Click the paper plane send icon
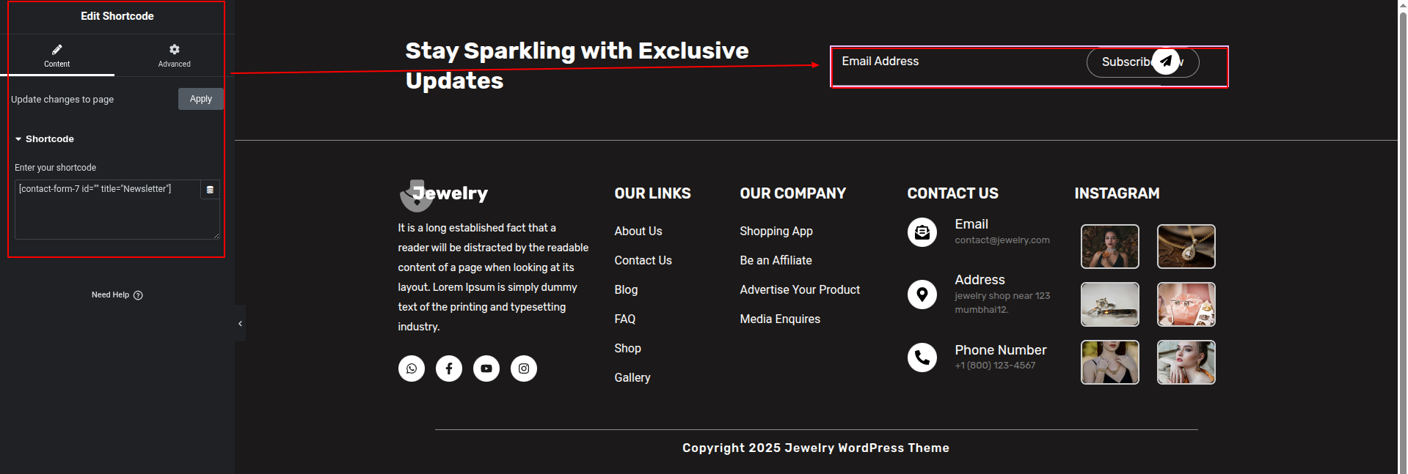This screenshot has height=474, width=1408. [x=1165, y=62]
